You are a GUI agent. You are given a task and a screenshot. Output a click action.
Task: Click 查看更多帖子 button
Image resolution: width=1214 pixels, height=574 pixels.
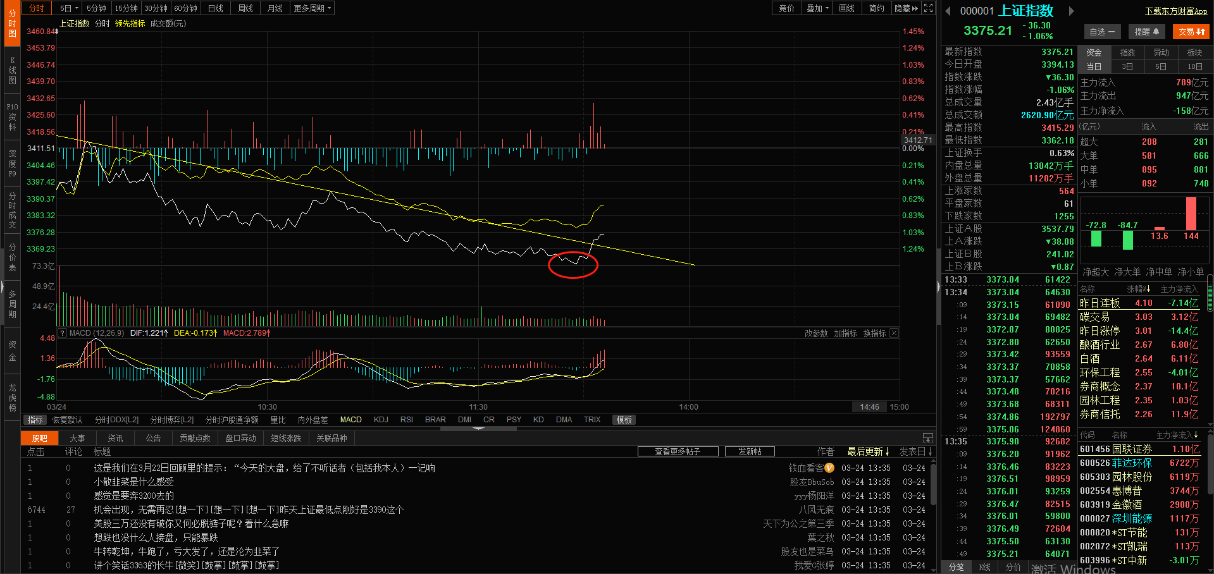(x=678, y=451)
